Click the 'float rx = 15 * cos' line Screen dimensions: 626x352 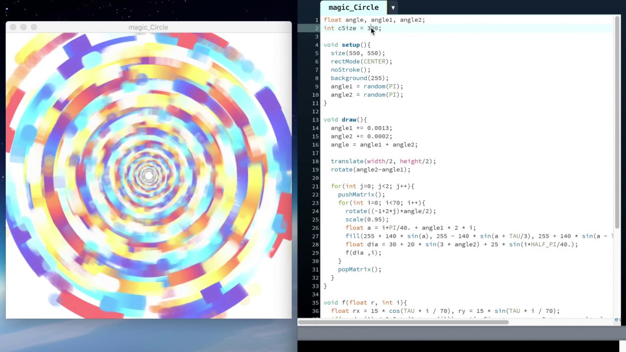point(445,311)
